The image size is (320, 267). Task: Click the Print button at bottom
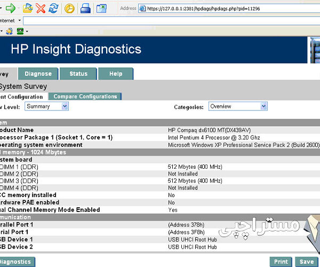(281, 262)
